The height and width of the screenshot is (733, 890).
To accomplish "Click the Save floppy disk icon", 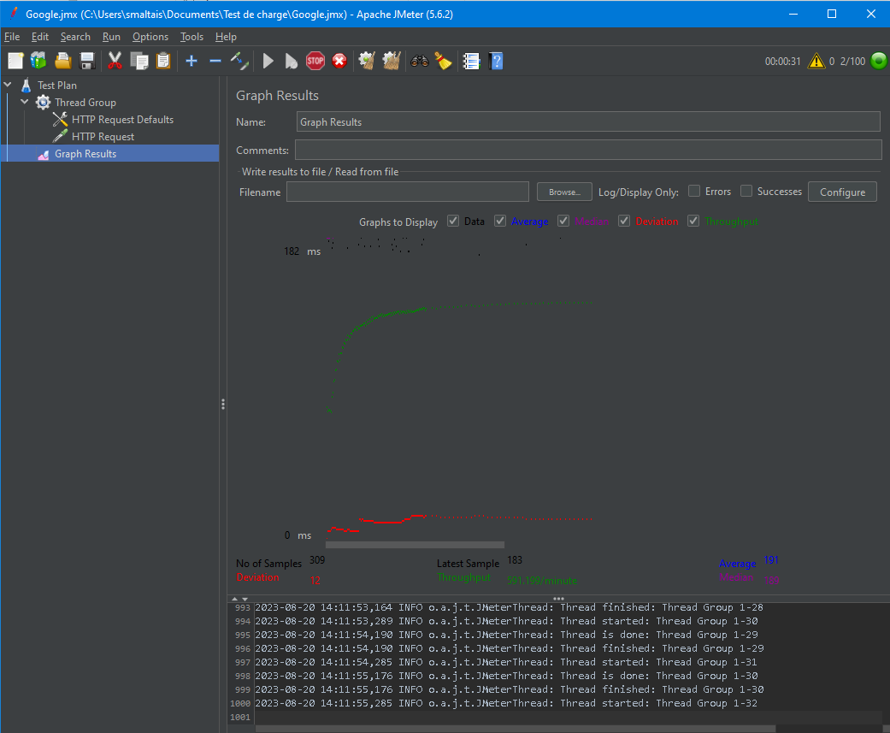I will (x=86, y=61).
